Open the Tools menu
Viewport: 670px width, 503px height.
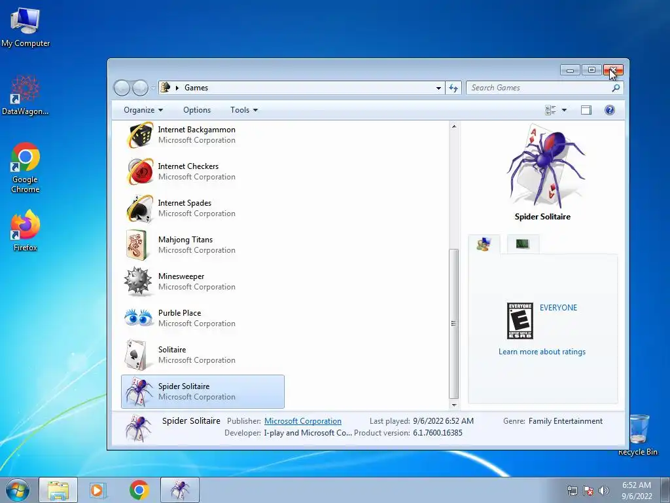(244, 110)
